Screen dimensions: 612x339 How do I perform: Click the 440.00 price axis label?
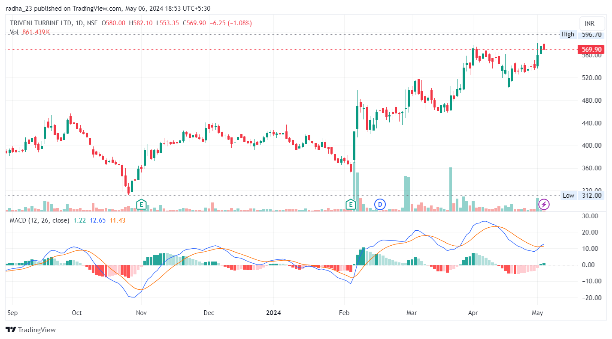coord(591,123)
